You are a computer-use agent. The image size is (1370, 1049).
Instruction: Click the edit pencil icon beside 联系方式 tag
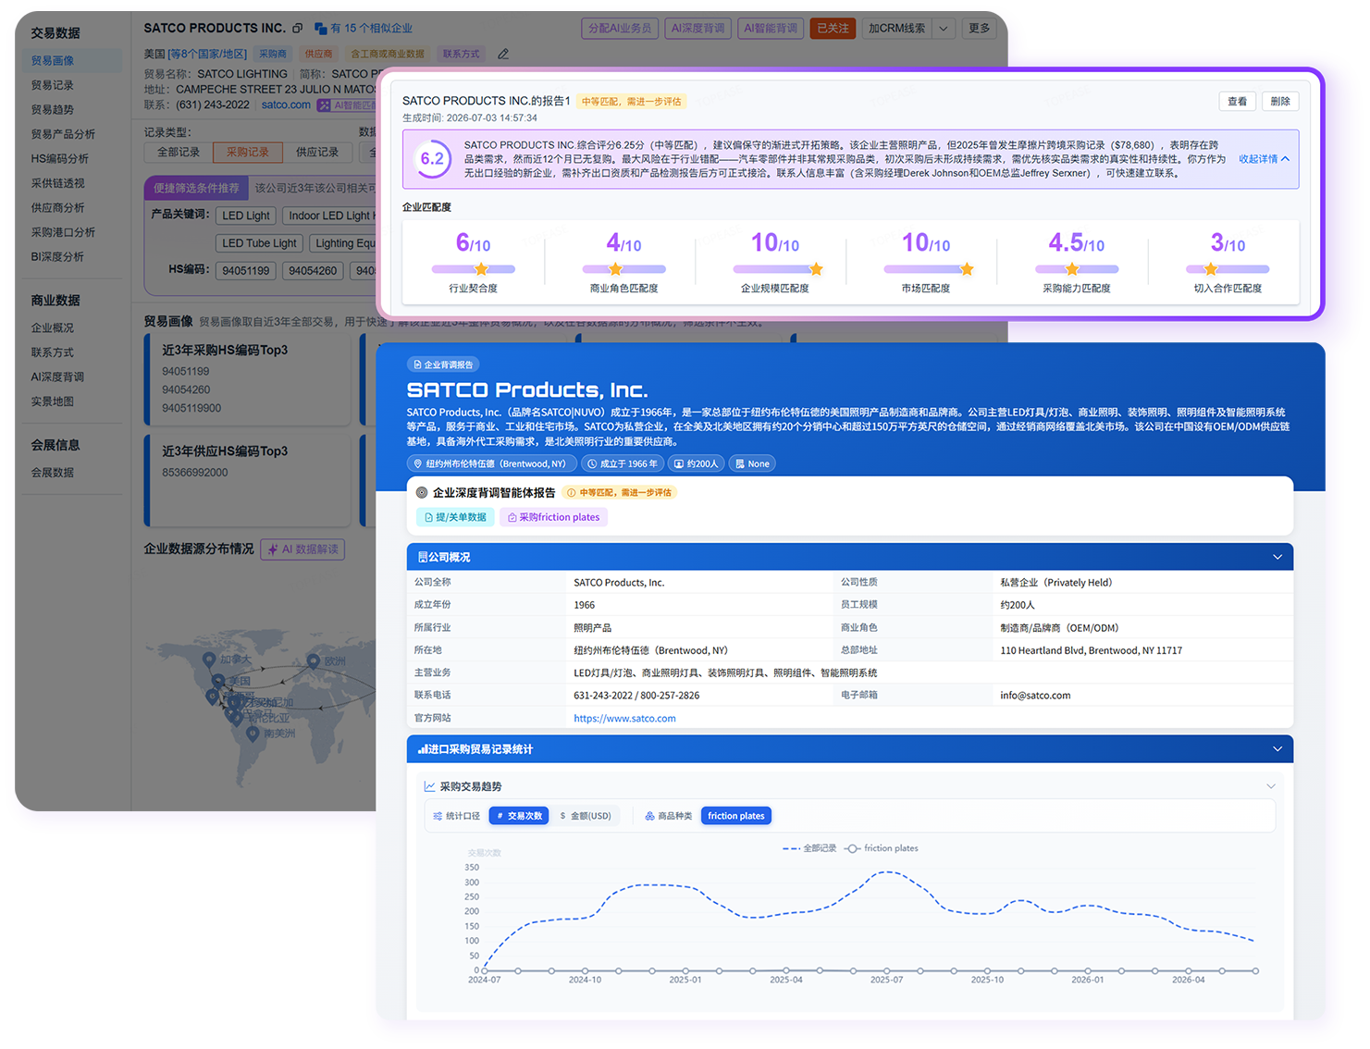(503, 54)
